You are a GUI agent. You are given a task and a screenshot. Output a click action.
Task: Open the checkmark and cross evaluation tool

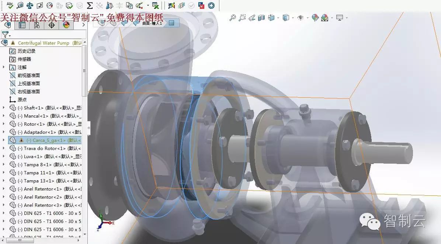click(x=139, y=5)
